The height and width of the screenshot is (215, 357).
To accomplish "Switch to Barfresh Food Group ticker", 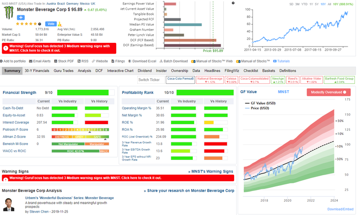I will (339, 80).
